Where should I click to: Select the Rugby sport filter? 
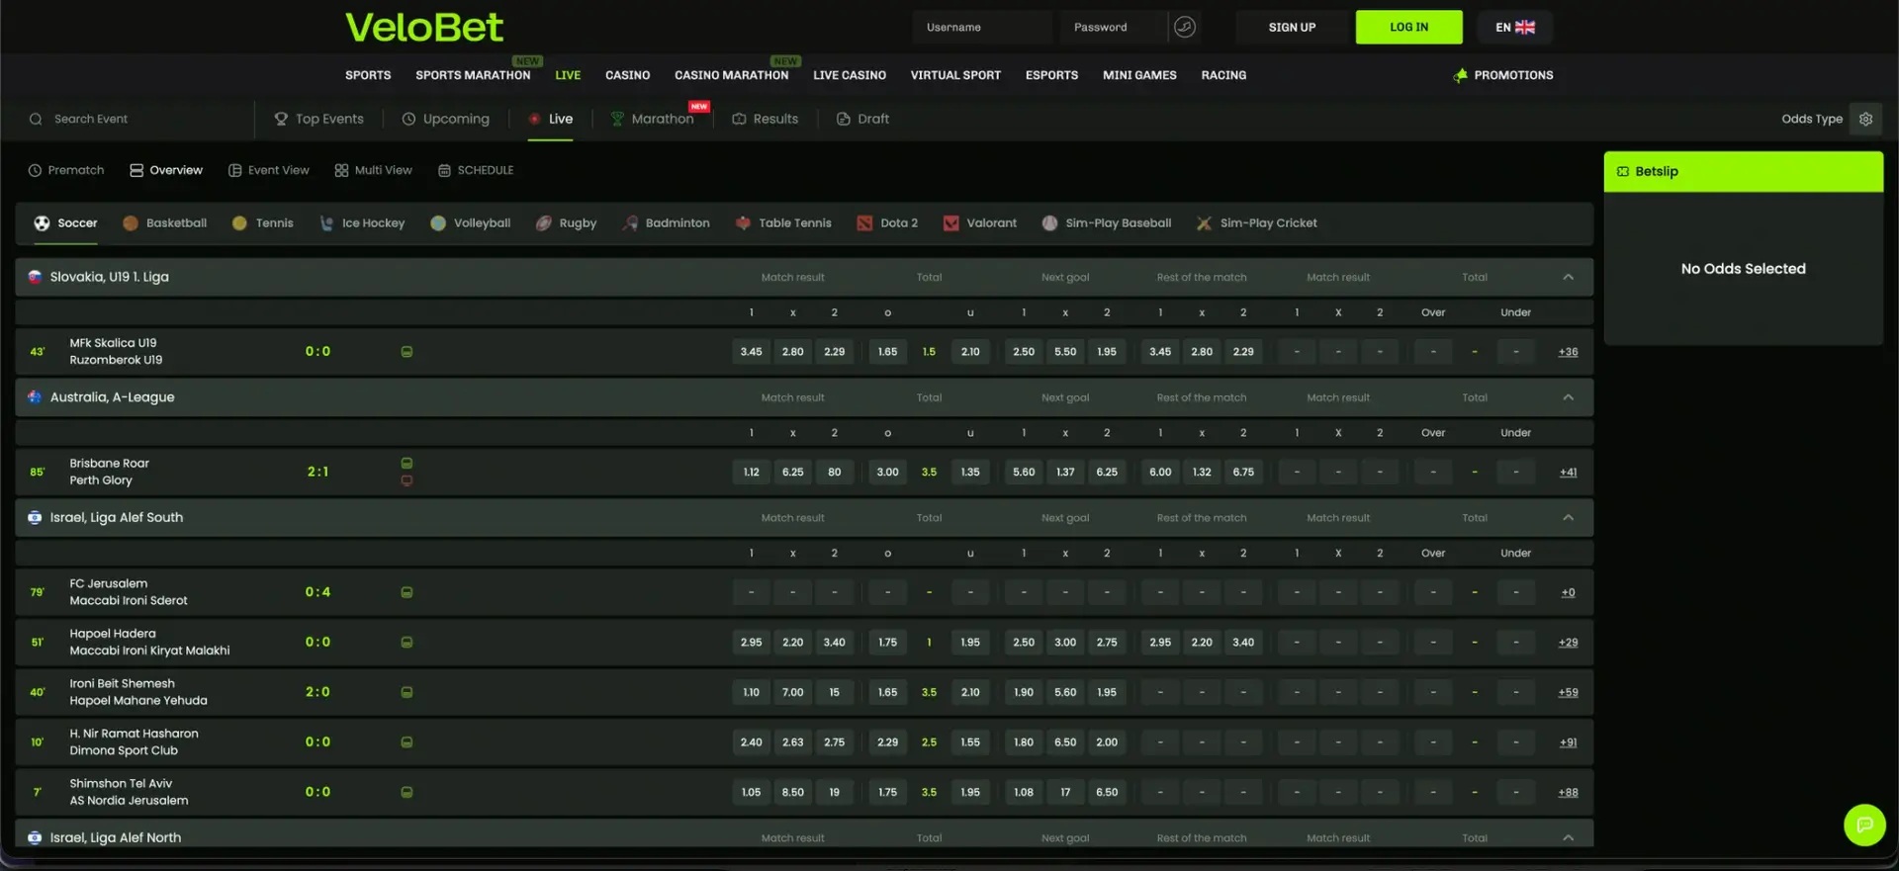point(567,223)
